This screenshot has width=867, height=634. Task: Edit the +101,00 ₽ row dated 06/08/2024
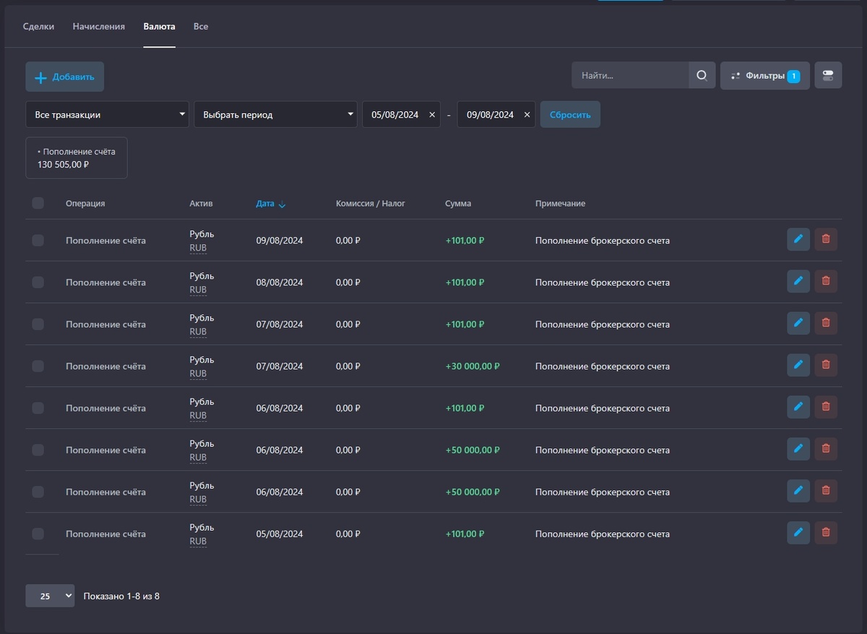click(x=798, y=407)
